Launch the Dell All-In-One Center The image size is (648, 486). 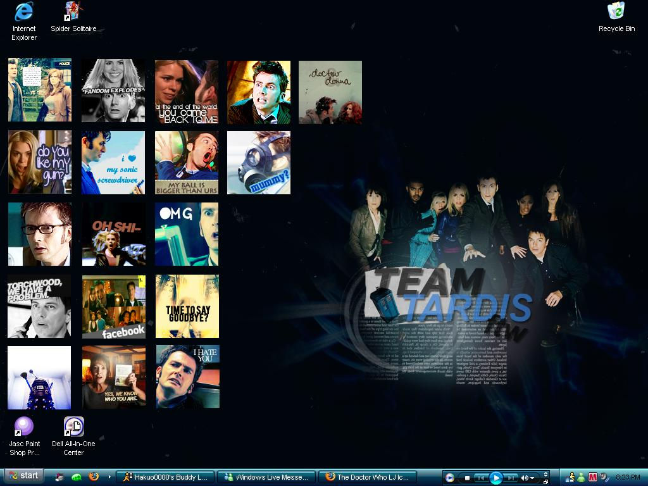coord(74,424)
